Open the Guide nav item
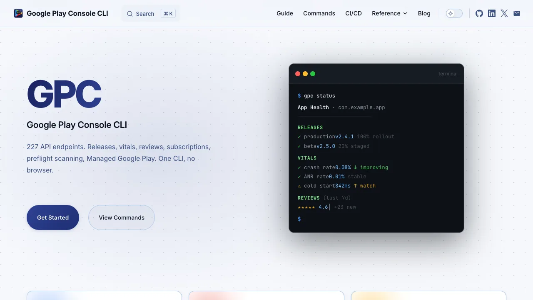 285,13
